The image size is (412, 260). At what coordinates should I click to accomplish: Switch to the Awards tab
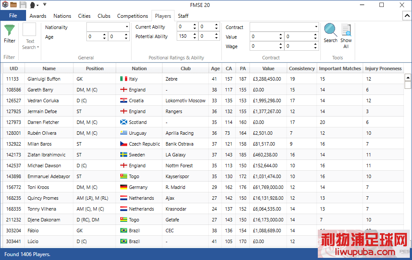point(38,16)
